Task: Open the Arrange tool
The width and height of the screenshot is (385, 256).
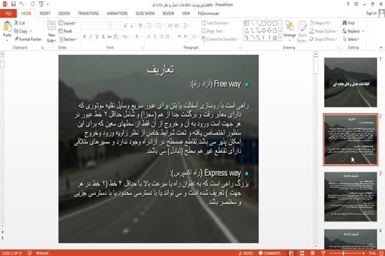Action: (x=289, y=31)
